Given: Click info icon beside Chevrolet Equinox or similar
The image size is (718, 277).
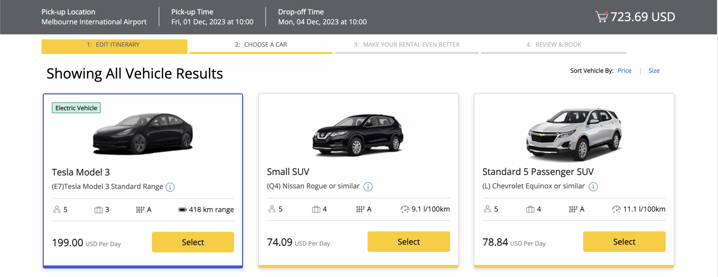Looking at the screenshot, I should (x=593, y=186).
